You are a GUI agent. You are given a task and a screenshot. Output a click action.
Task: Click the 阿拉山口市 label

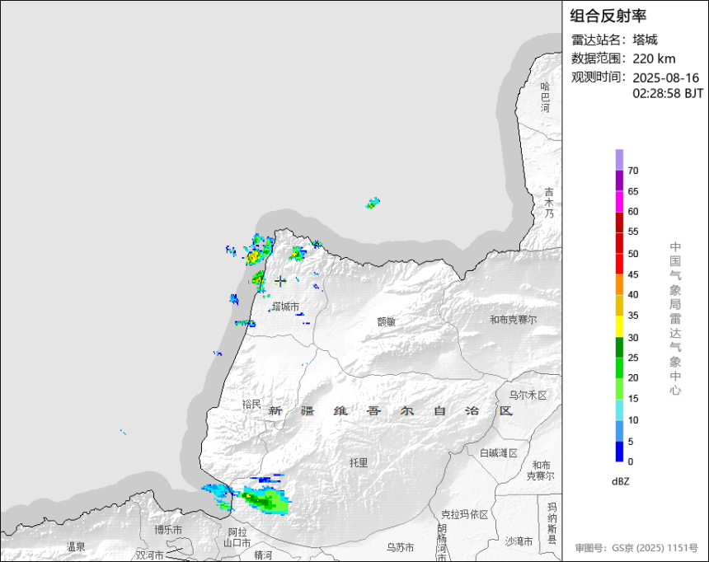tap(237, 537)
